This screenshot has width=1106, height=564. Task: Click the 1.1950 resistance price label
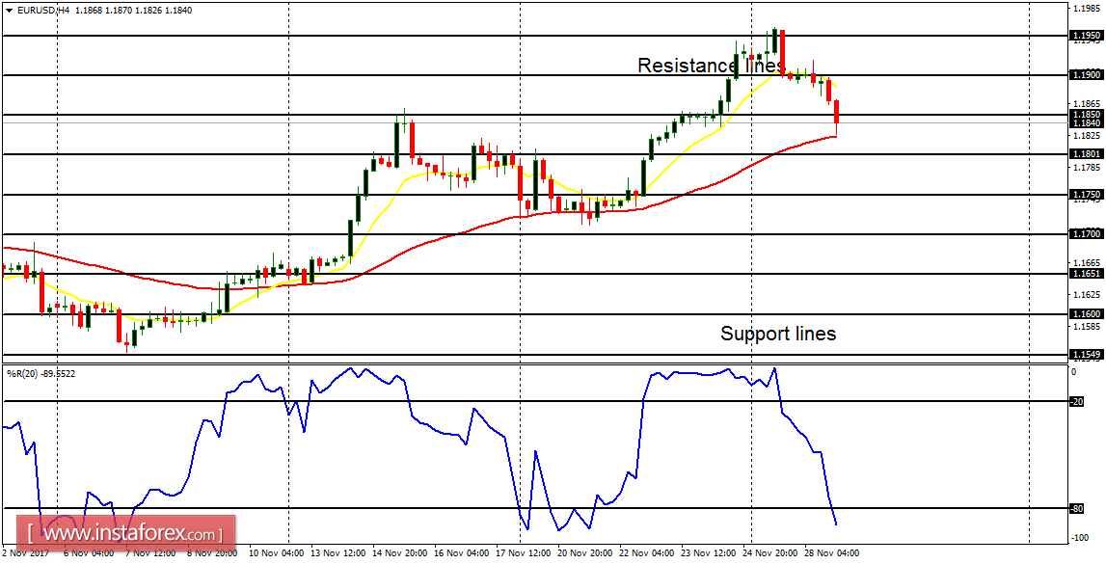click(1085, 35)
